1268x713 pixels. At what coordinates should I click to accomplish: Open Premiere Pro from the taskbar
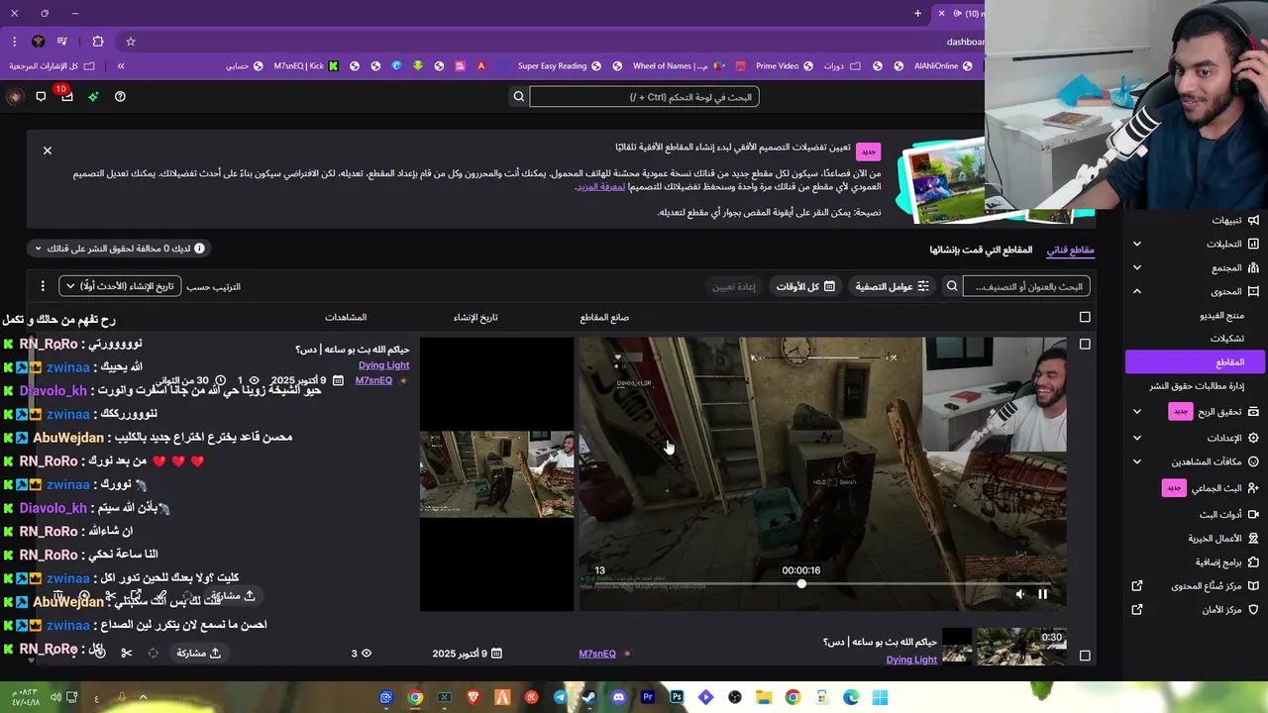click(x=648, y=697)
